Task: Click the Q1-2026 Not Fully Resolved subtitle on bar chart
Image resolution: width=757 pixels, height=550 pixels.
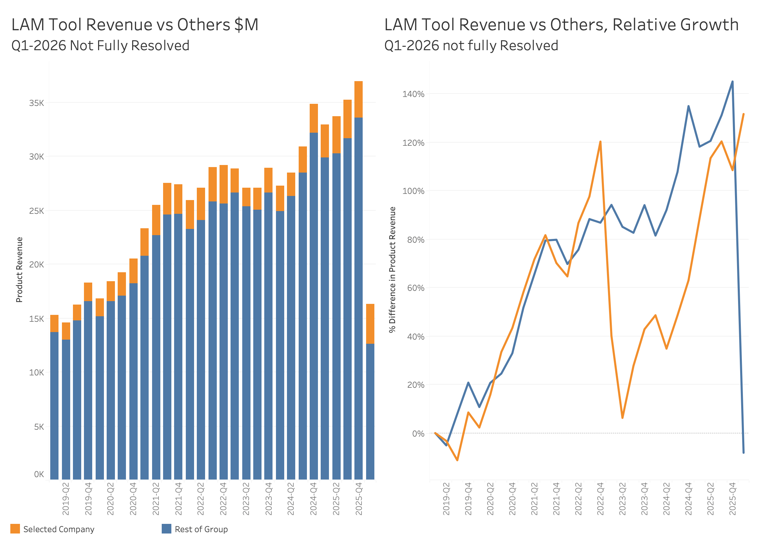Action: [x=100, y=45]
